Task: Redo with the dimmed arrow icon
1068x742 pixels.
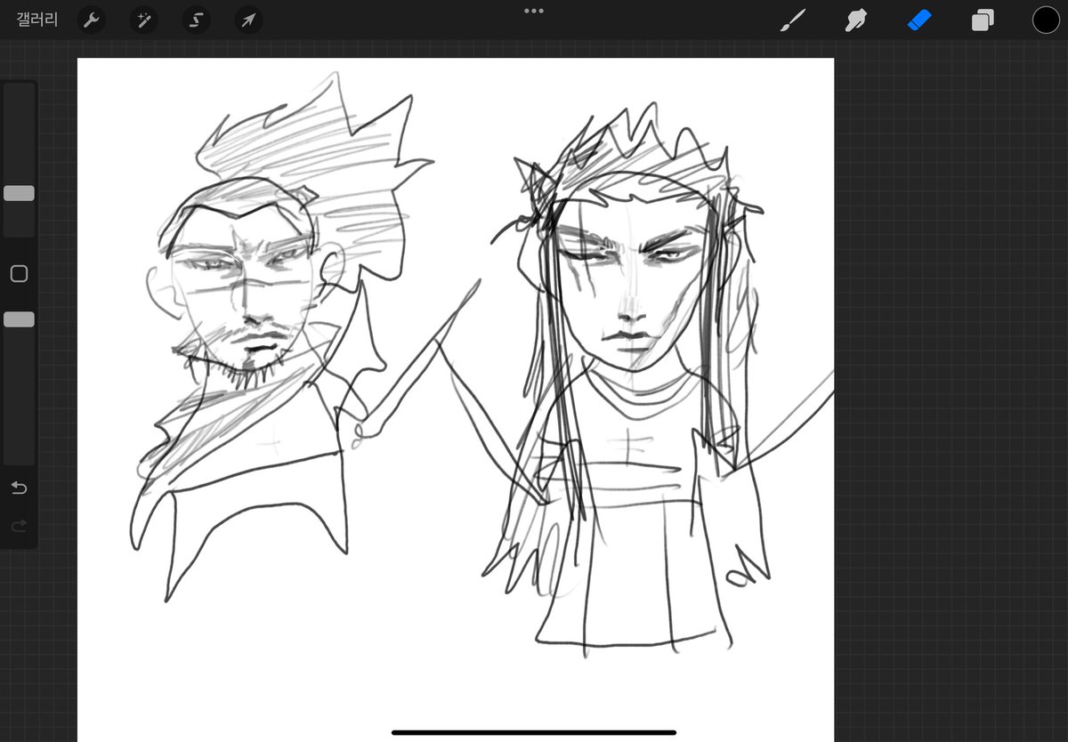Action: [x=19, y=527]
